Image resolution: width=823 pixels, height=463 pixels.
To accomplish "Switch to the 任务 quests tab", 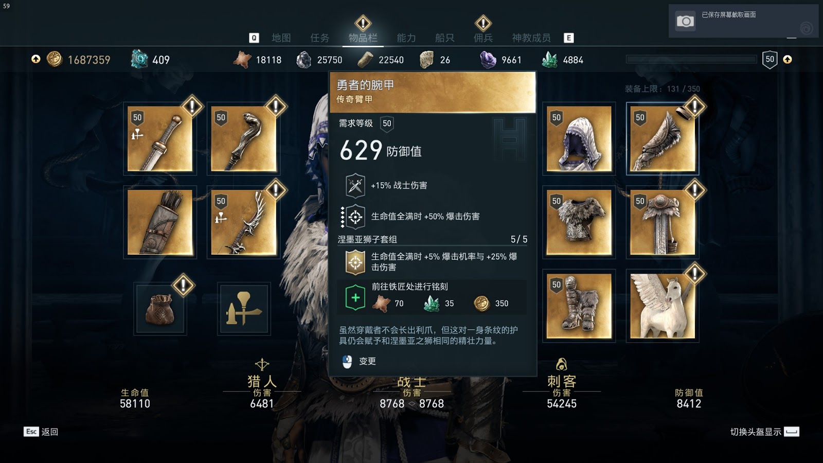I will pyautogui.click(x=319, y=38).
